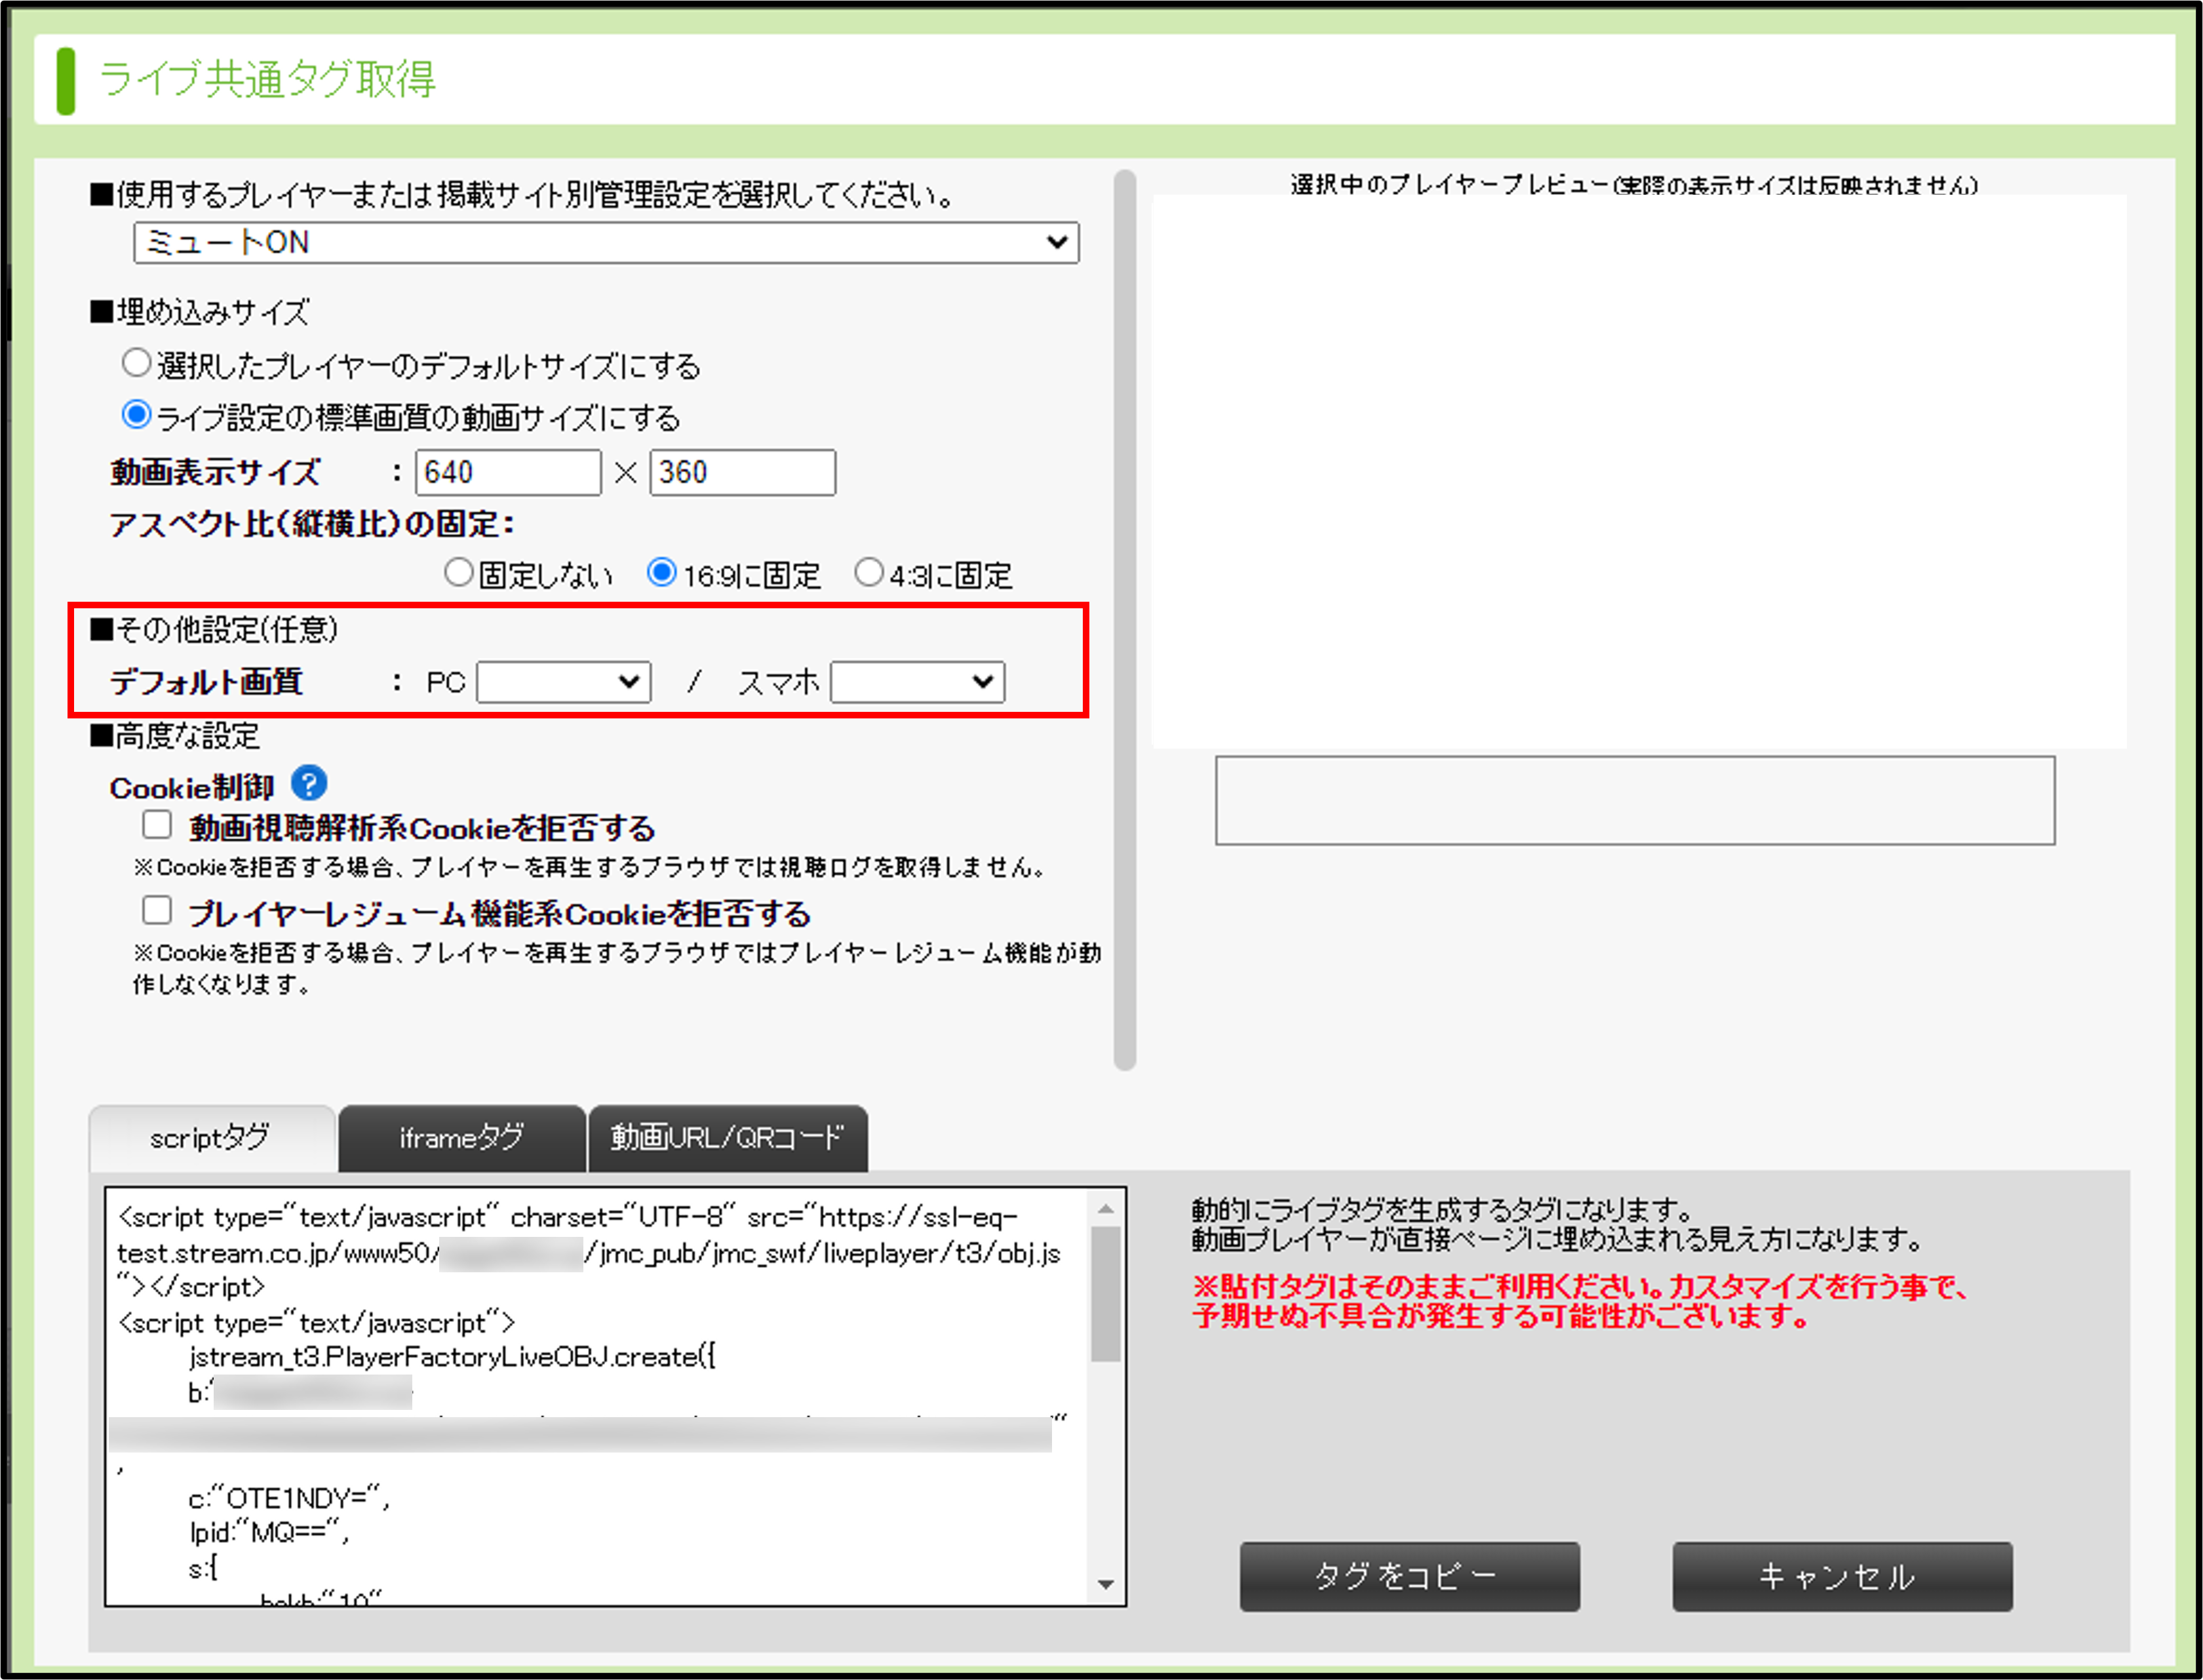2203x1680 pixels.
Task: Click the height field showing 360
Action: tap(742, 472)
